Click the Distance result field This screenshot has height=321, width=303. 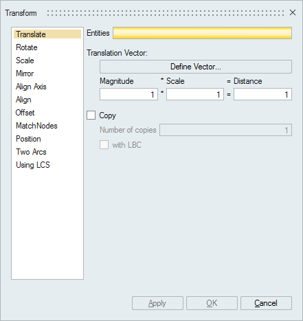point(262,94)
